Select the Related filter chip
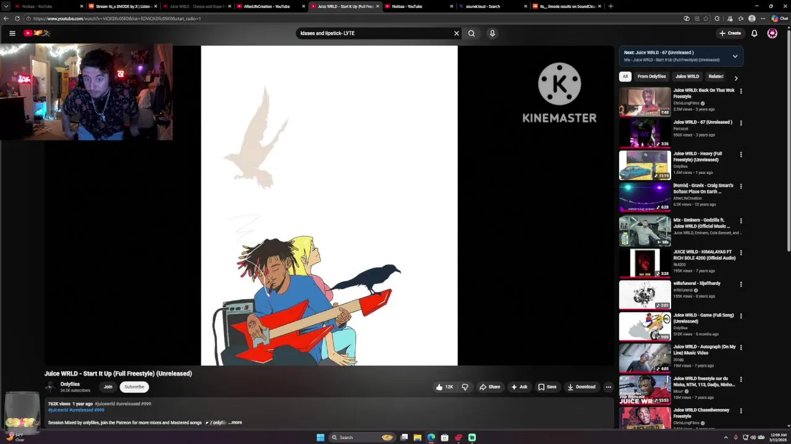This screenshot has height=444, width=791. tap(716, 76)
